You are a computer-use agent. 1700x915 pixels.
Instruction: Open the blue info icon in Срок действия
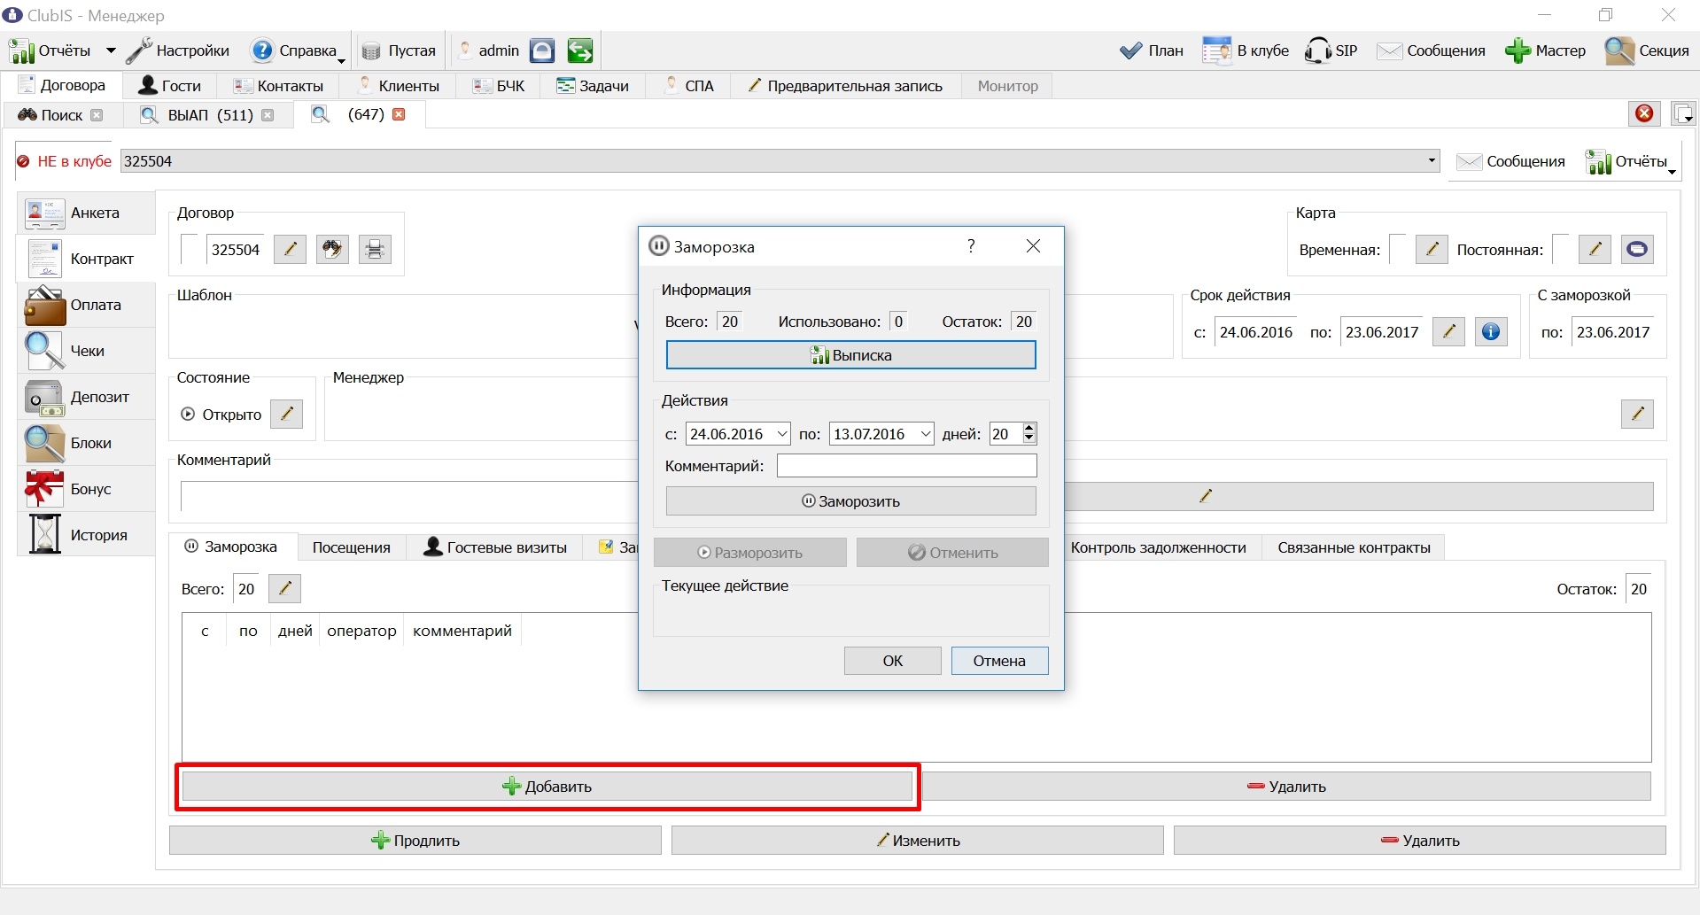pos(1491,332)
